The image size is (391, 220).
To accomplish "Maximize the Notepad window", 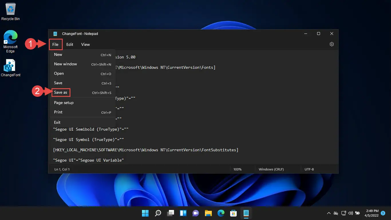I will point(319,34).
